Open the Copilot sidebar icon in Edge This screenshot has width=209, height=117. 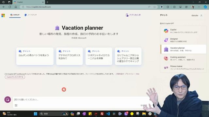(205, 7)
